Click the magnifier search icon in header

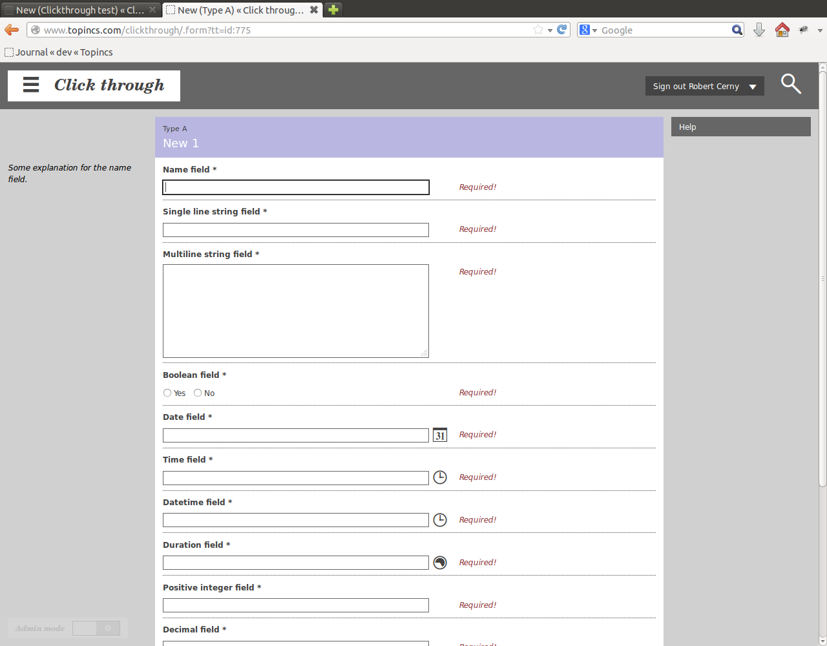click(791, 84)
